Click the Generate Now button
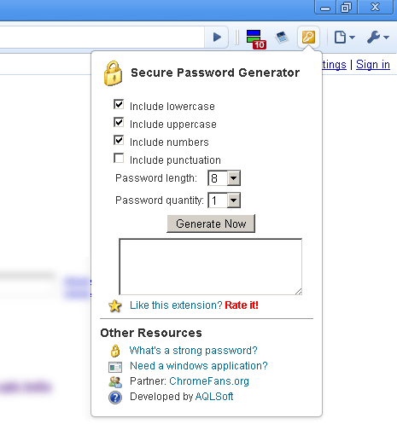This screenshot has width=397, height=424. 211,224
